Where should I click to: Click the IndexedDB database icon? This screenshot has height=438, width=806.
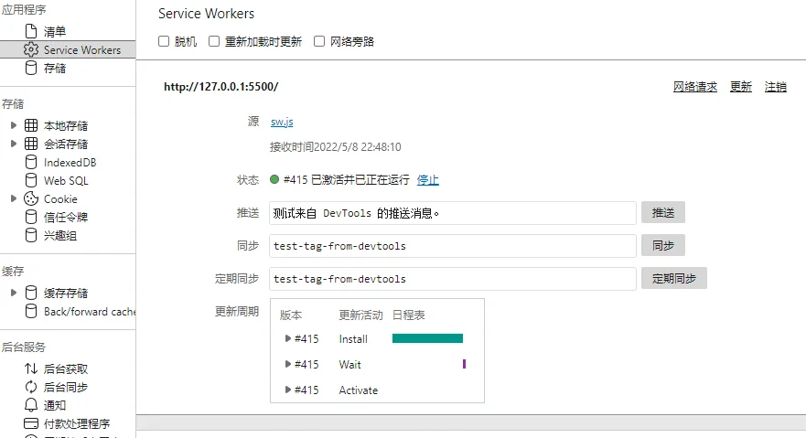point(31,162)
